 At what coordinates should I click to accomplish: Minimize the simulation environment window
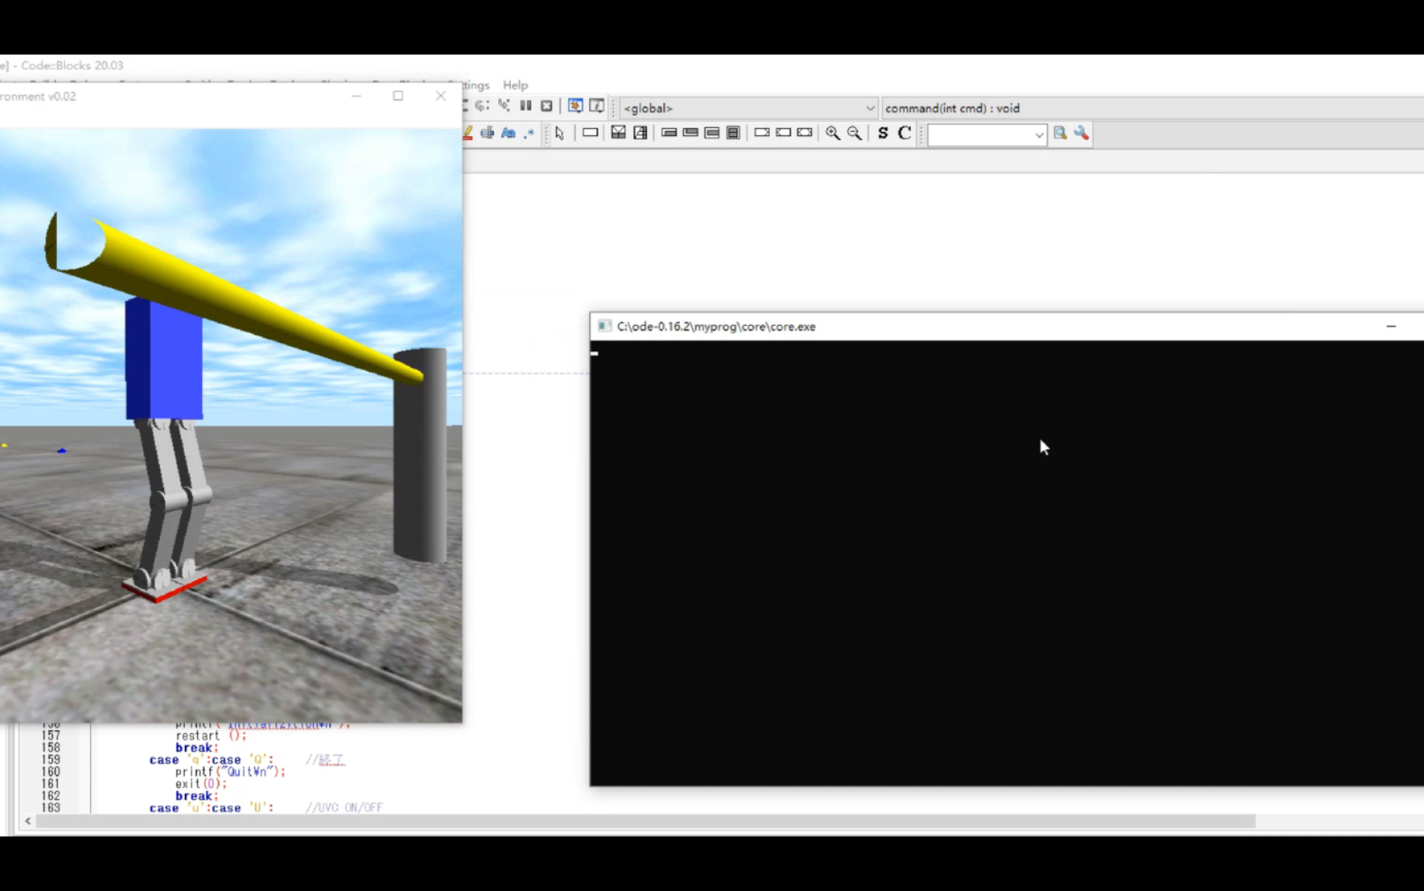(x=356, y=96)
